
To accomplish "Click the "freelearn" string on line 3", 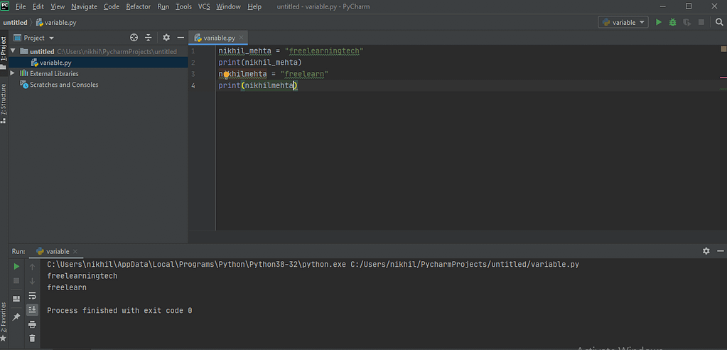I will (304, 74).
